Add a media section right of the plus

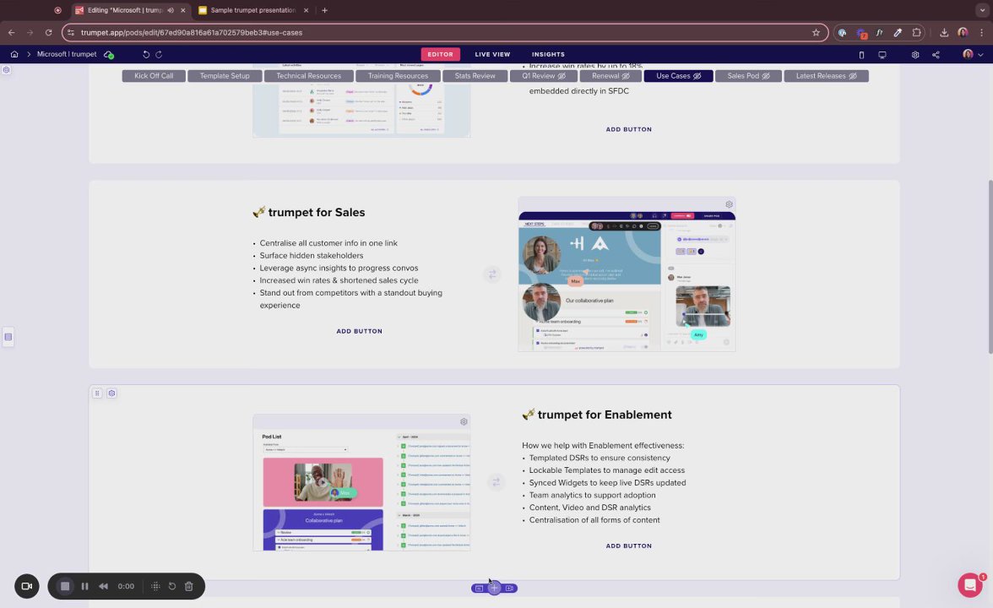[x=510, y=589]
